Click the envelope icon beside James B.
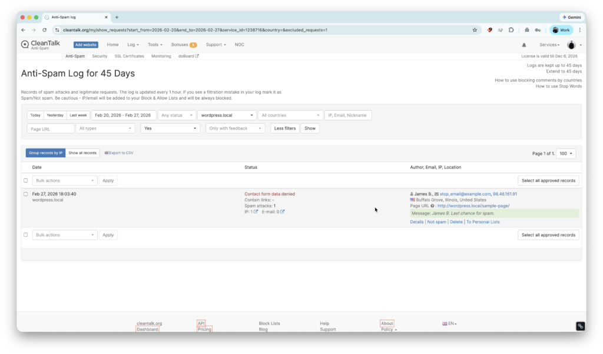Screen dimensions: 603x354 [x=436, y=194]
